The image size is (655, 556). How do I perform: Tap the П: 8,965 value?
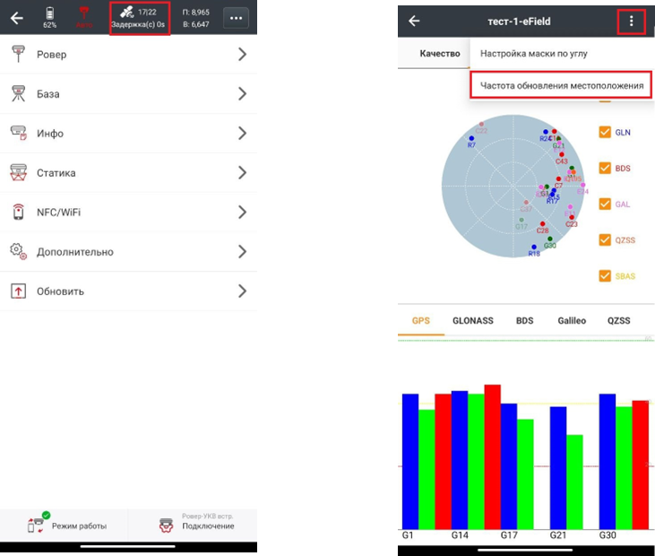pos(196,13)
